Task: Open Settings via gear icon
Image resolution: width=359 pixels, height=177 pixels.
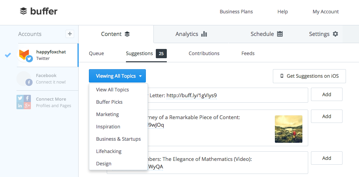Action: 335,34
